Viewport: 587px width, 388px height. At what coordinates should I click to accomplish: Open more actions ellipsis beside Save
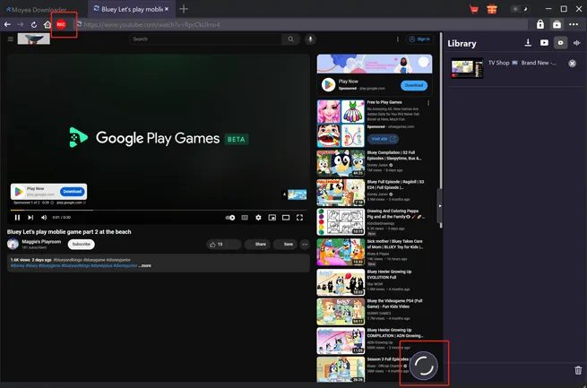[x=305, y=245]
